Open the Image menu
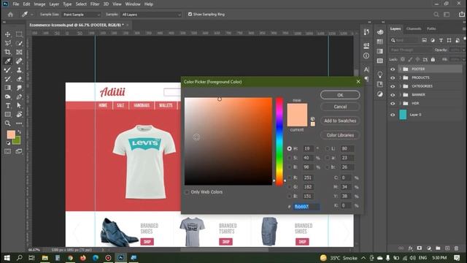The image size is (467, 263). pos(39,4)
